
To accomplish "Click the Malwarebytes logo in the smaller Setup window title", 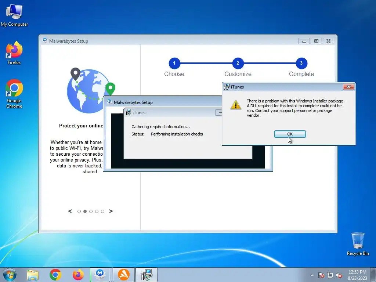I will pyautogui.click(x=109, y=102).
